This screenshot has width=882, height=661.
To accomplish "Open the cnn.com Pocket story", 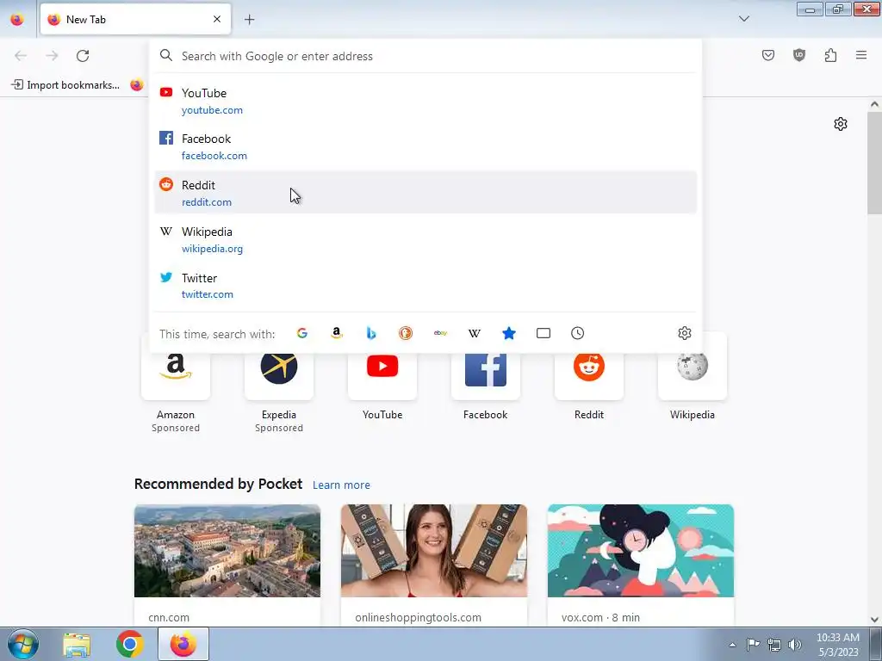I will click(x=227, y=565).
